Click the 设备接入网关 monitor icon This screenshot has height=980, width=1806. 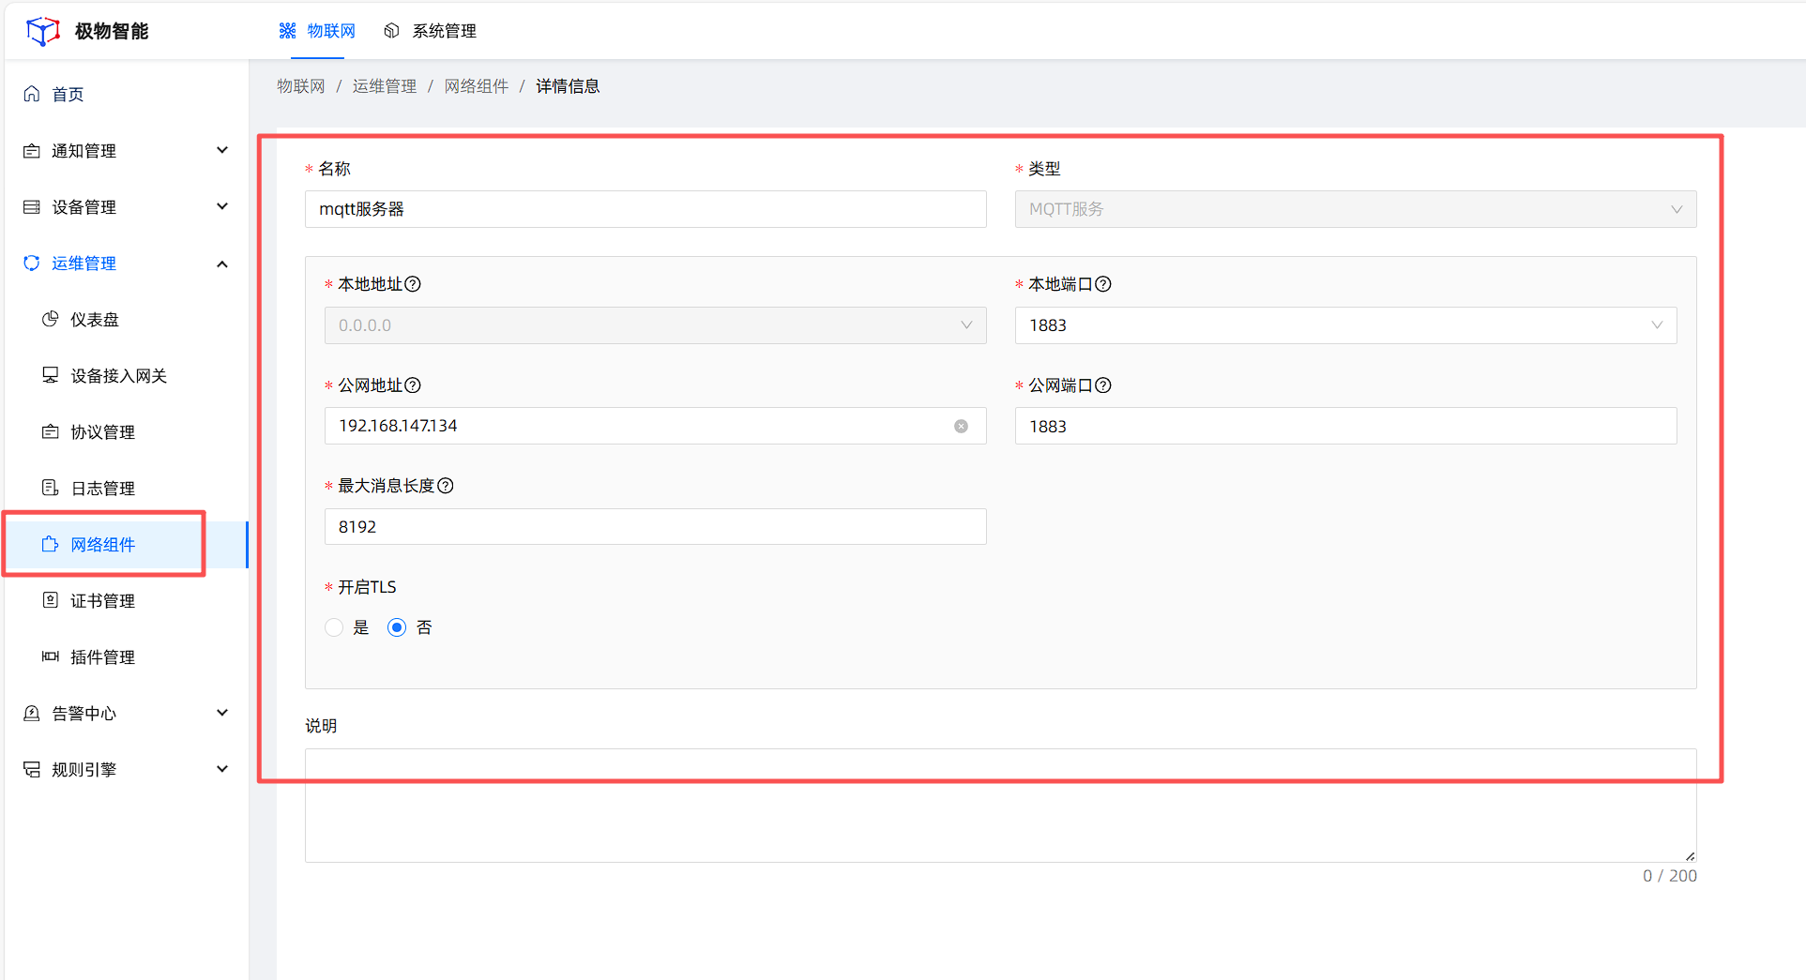pos(51,376)
